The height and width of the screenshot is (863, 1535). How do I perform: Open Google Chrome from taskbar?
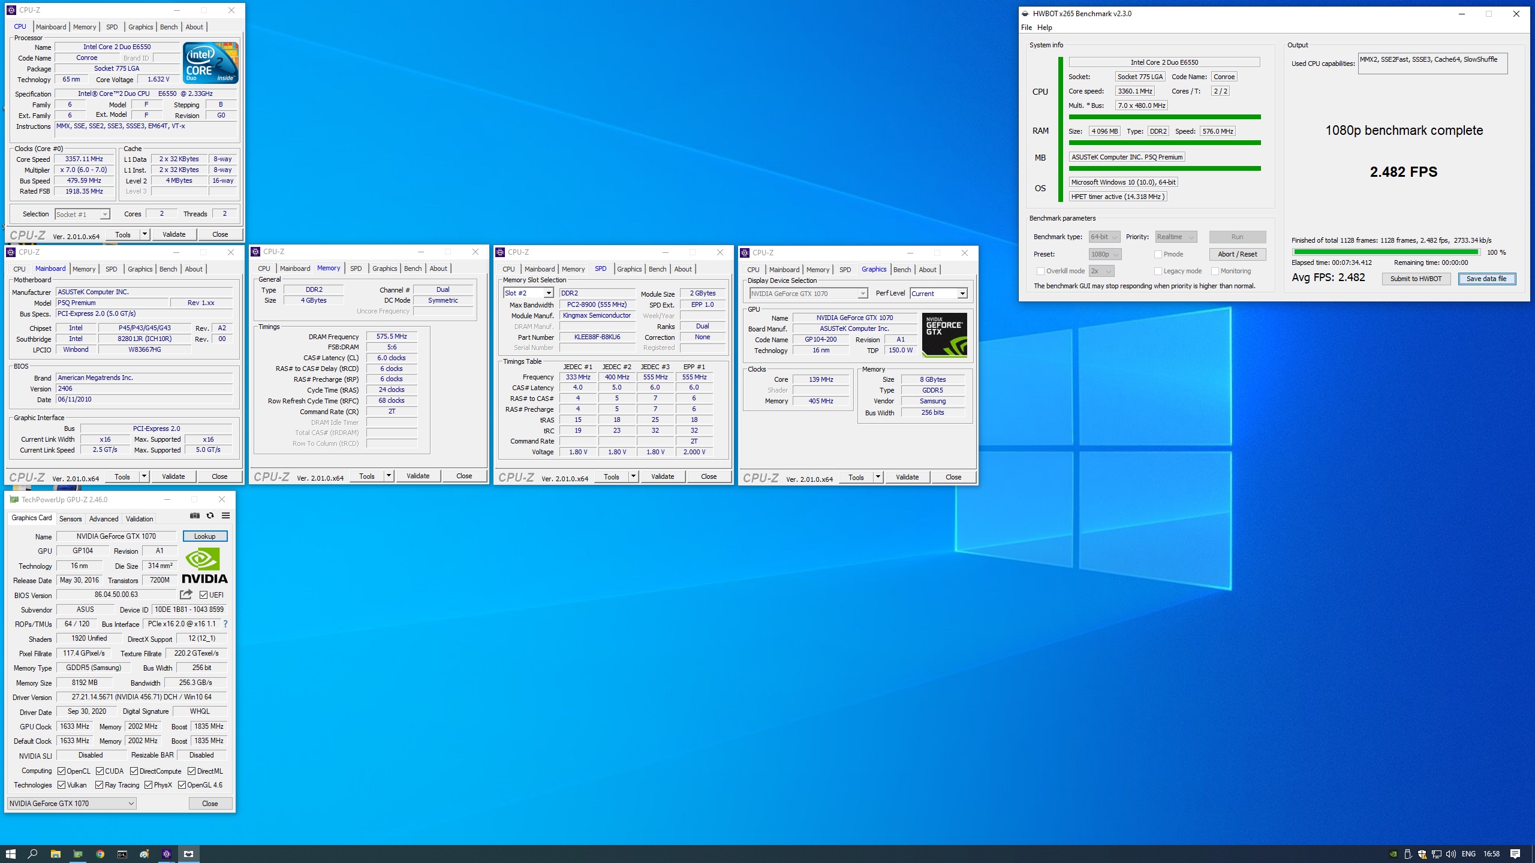pos(100,854)
